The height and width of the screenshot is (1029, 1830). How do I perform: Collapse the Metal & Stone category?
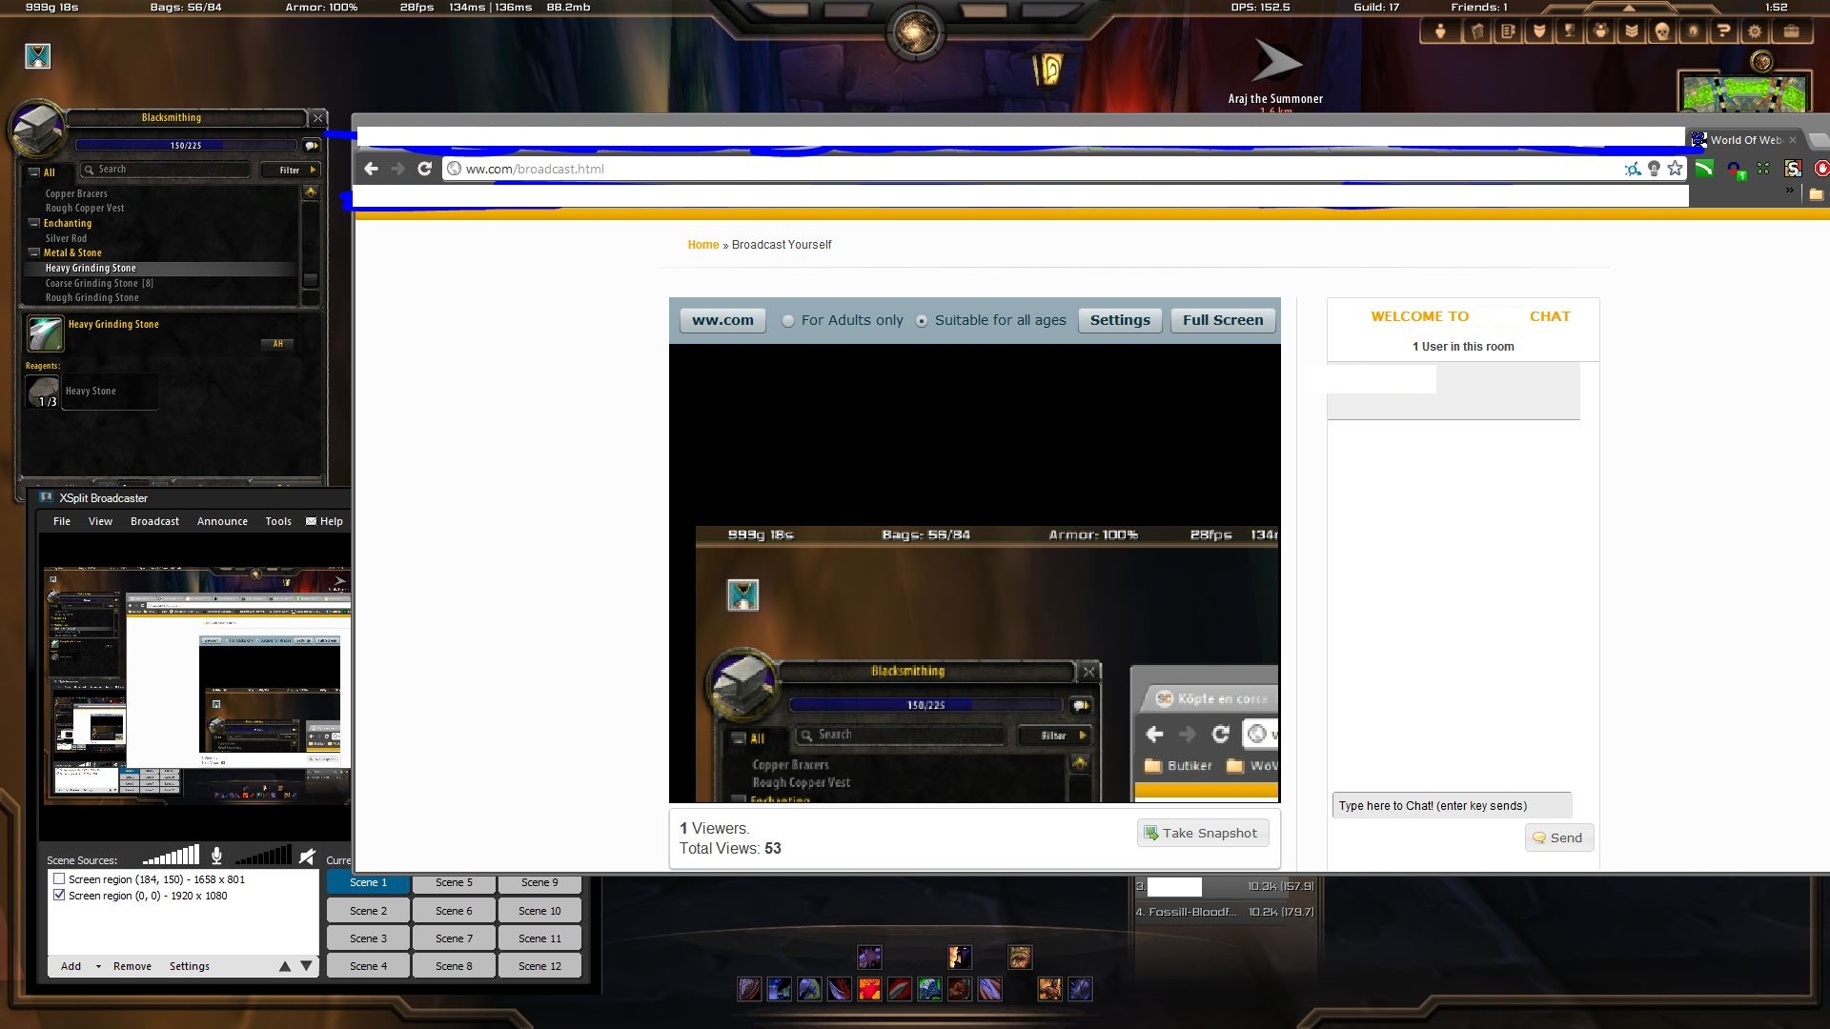pyautogui.click(x=34, y=252)
